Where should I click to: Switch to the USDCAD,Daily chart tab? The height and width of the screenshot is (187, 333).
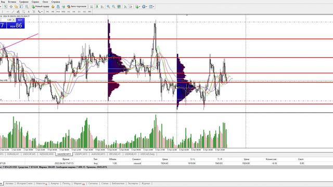point(148,154)
